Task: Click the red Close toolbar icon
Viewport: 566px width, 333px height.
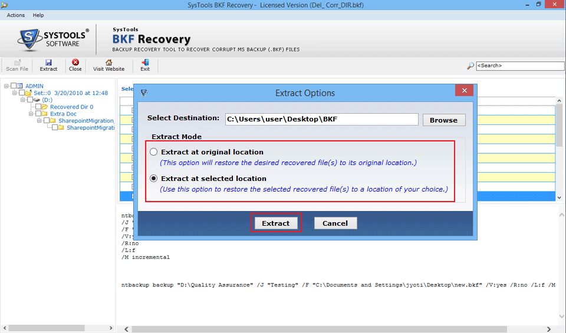Action: pos(75,62)
